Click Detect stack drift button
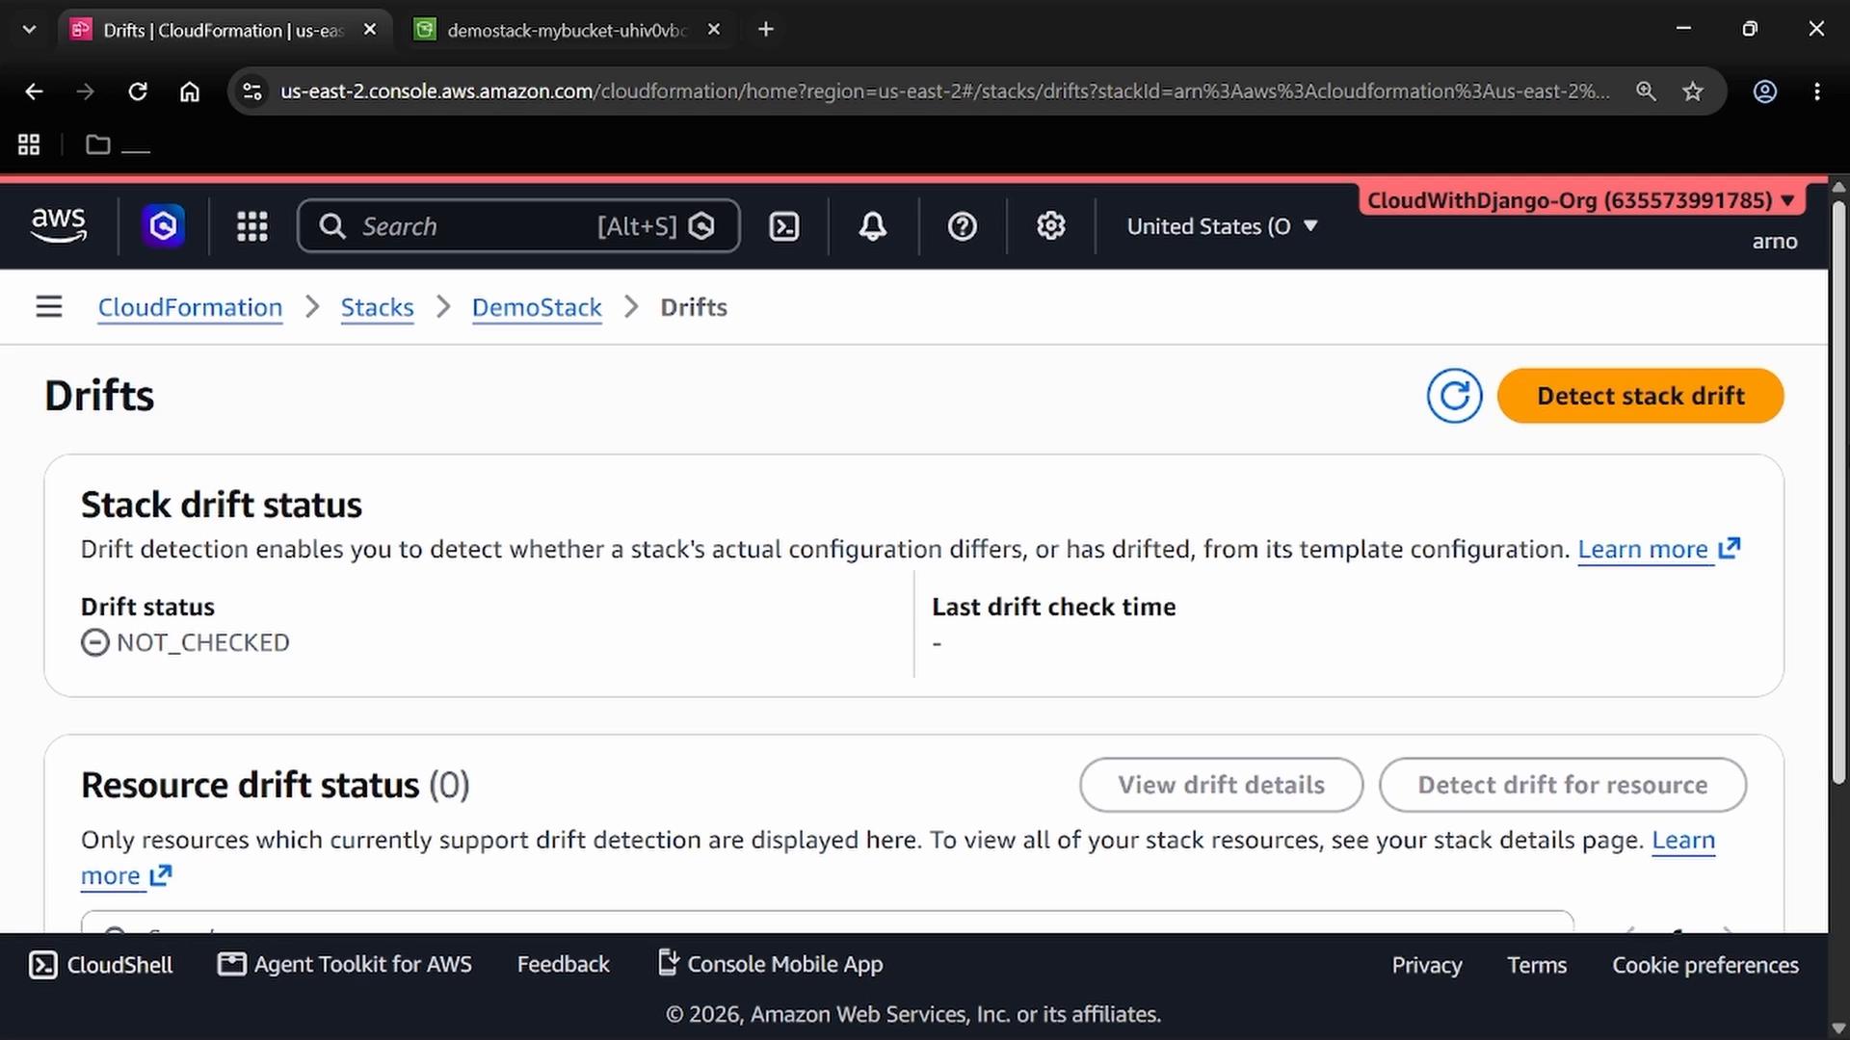Screen dimensions: 1850x1040 click(1640, 396)
